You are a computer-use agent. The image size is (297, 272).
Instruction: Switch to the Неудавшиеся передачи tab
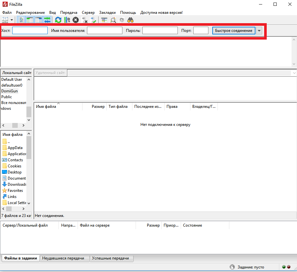(65, 258)
